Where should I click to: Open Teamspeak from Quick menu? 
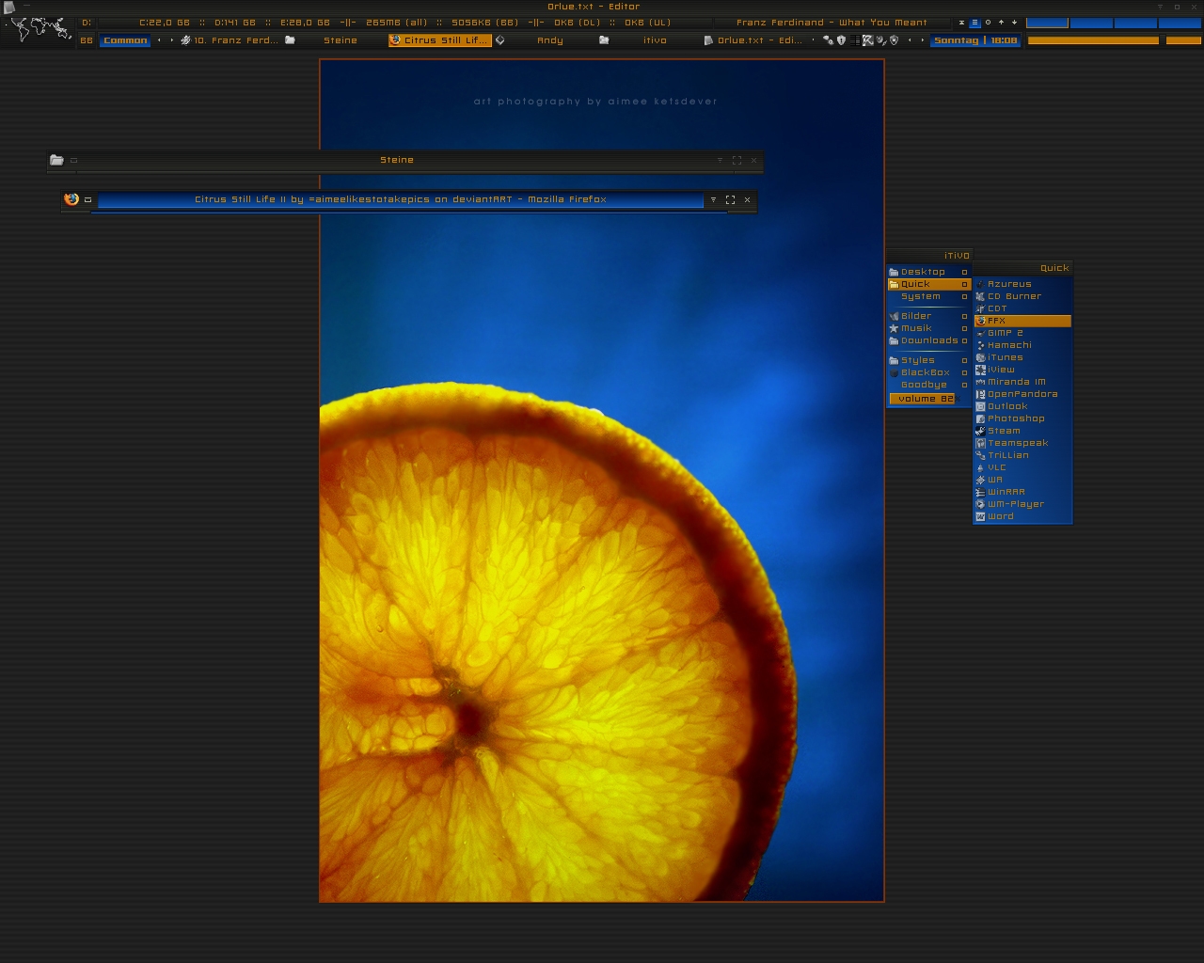pos(1022,443)
